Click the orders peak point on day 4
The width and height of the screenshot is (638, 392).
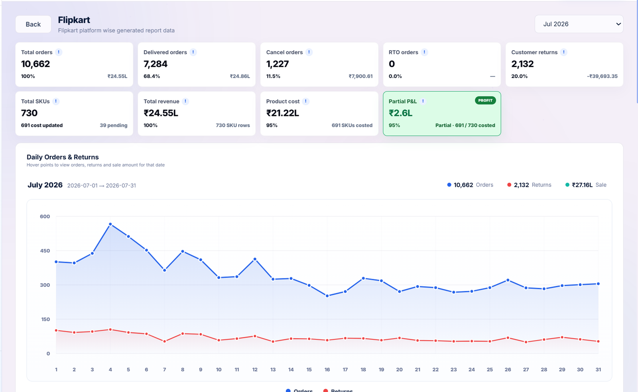pos(110,224)
